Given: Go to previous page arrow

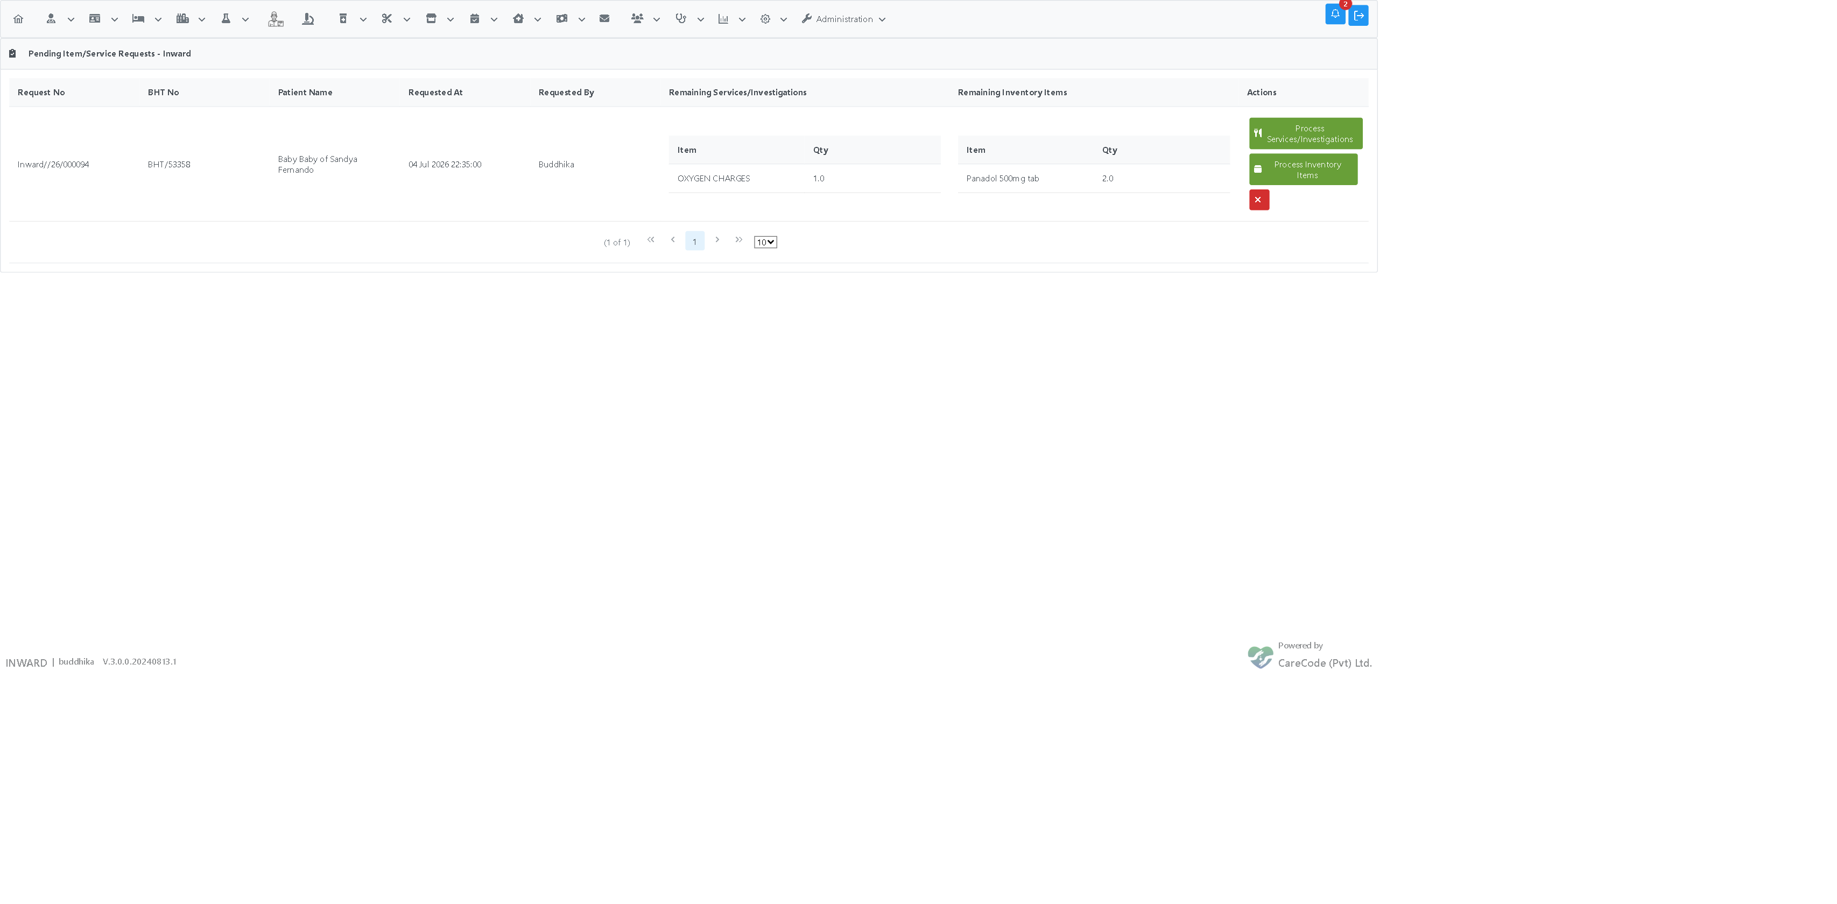Looking at the screenshot, I should point(672,240).
